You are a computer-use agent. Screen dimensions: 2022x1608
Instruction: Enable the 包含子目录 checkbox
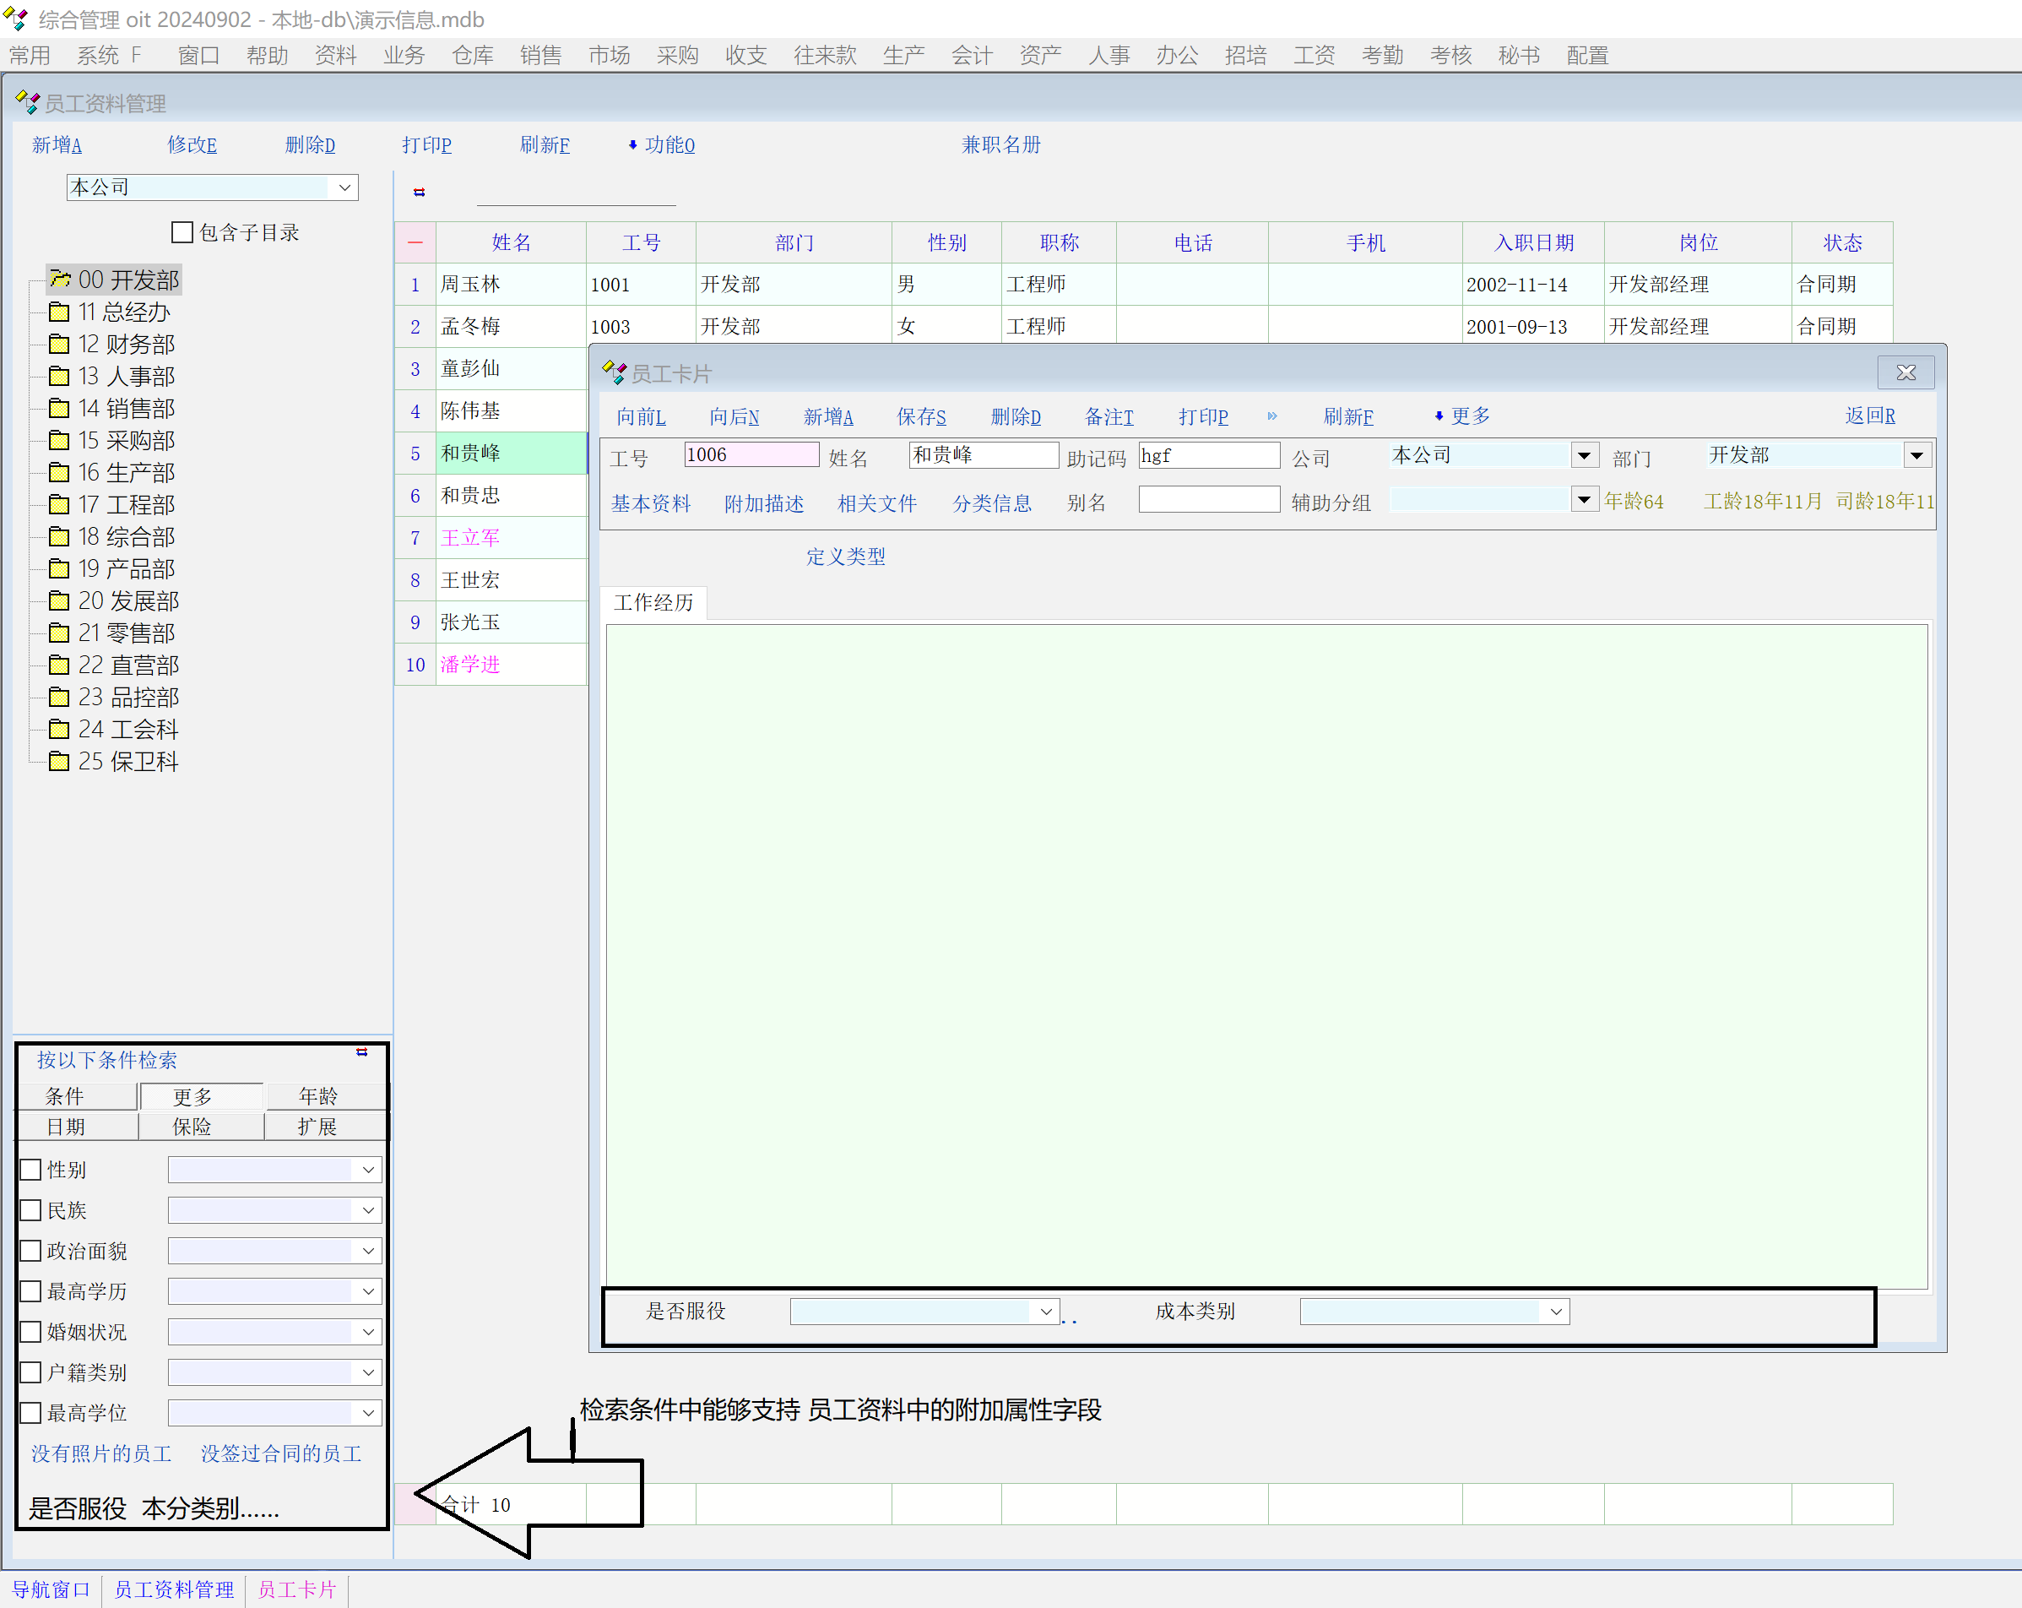pyautogui.click(x=183, y=231)
